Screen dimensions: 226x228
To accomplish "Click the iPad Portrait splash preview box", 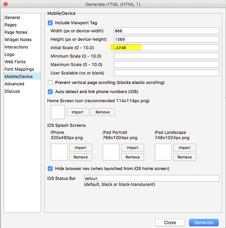I will click(x=111, y=152).
